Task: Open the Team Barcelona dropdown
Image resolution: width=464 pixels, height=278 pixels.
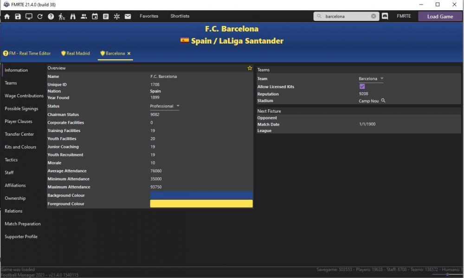Action: tap(371, 79)
